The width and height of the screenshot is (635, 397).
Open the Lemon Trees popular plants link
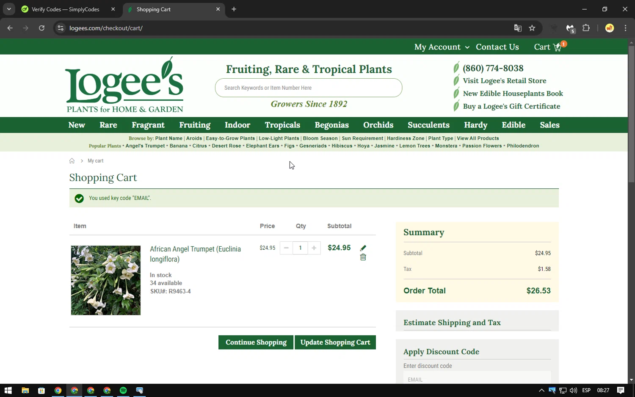pyautogui.click(x=414, y=146)
